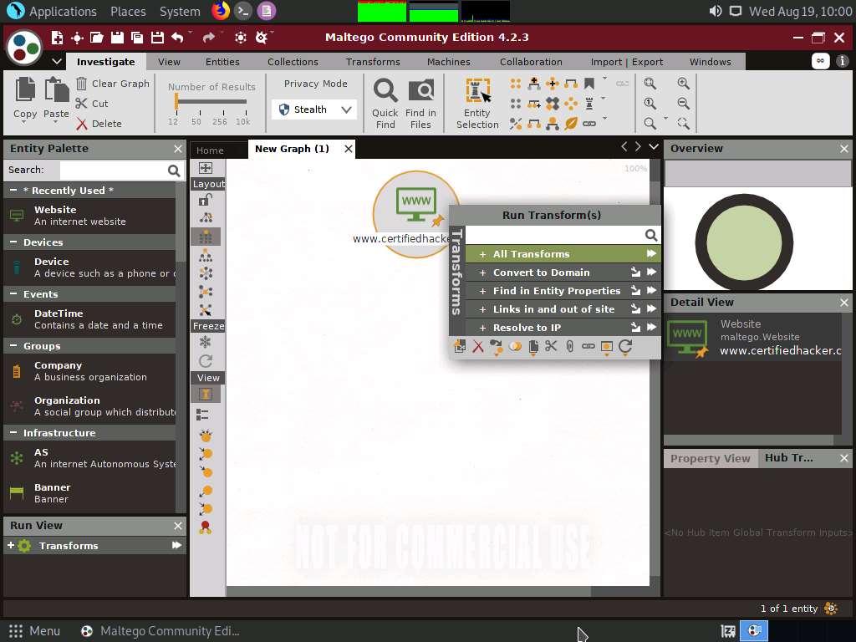Click the volume speaker icon in top panel
856x642 pixels.
[716, 11]
